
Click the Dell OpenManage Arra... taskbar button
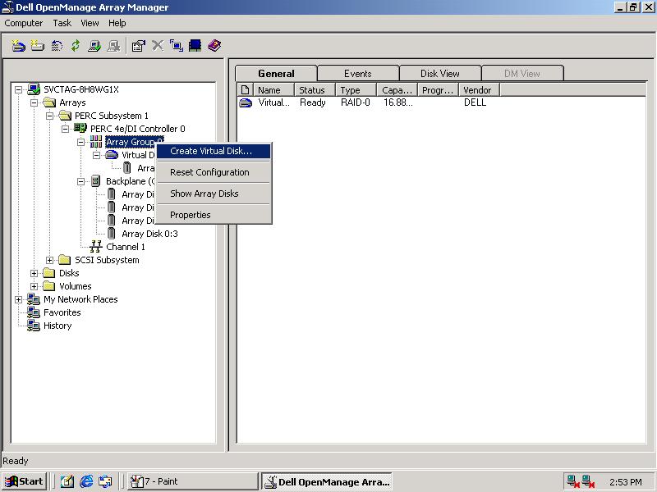[327, 481]
